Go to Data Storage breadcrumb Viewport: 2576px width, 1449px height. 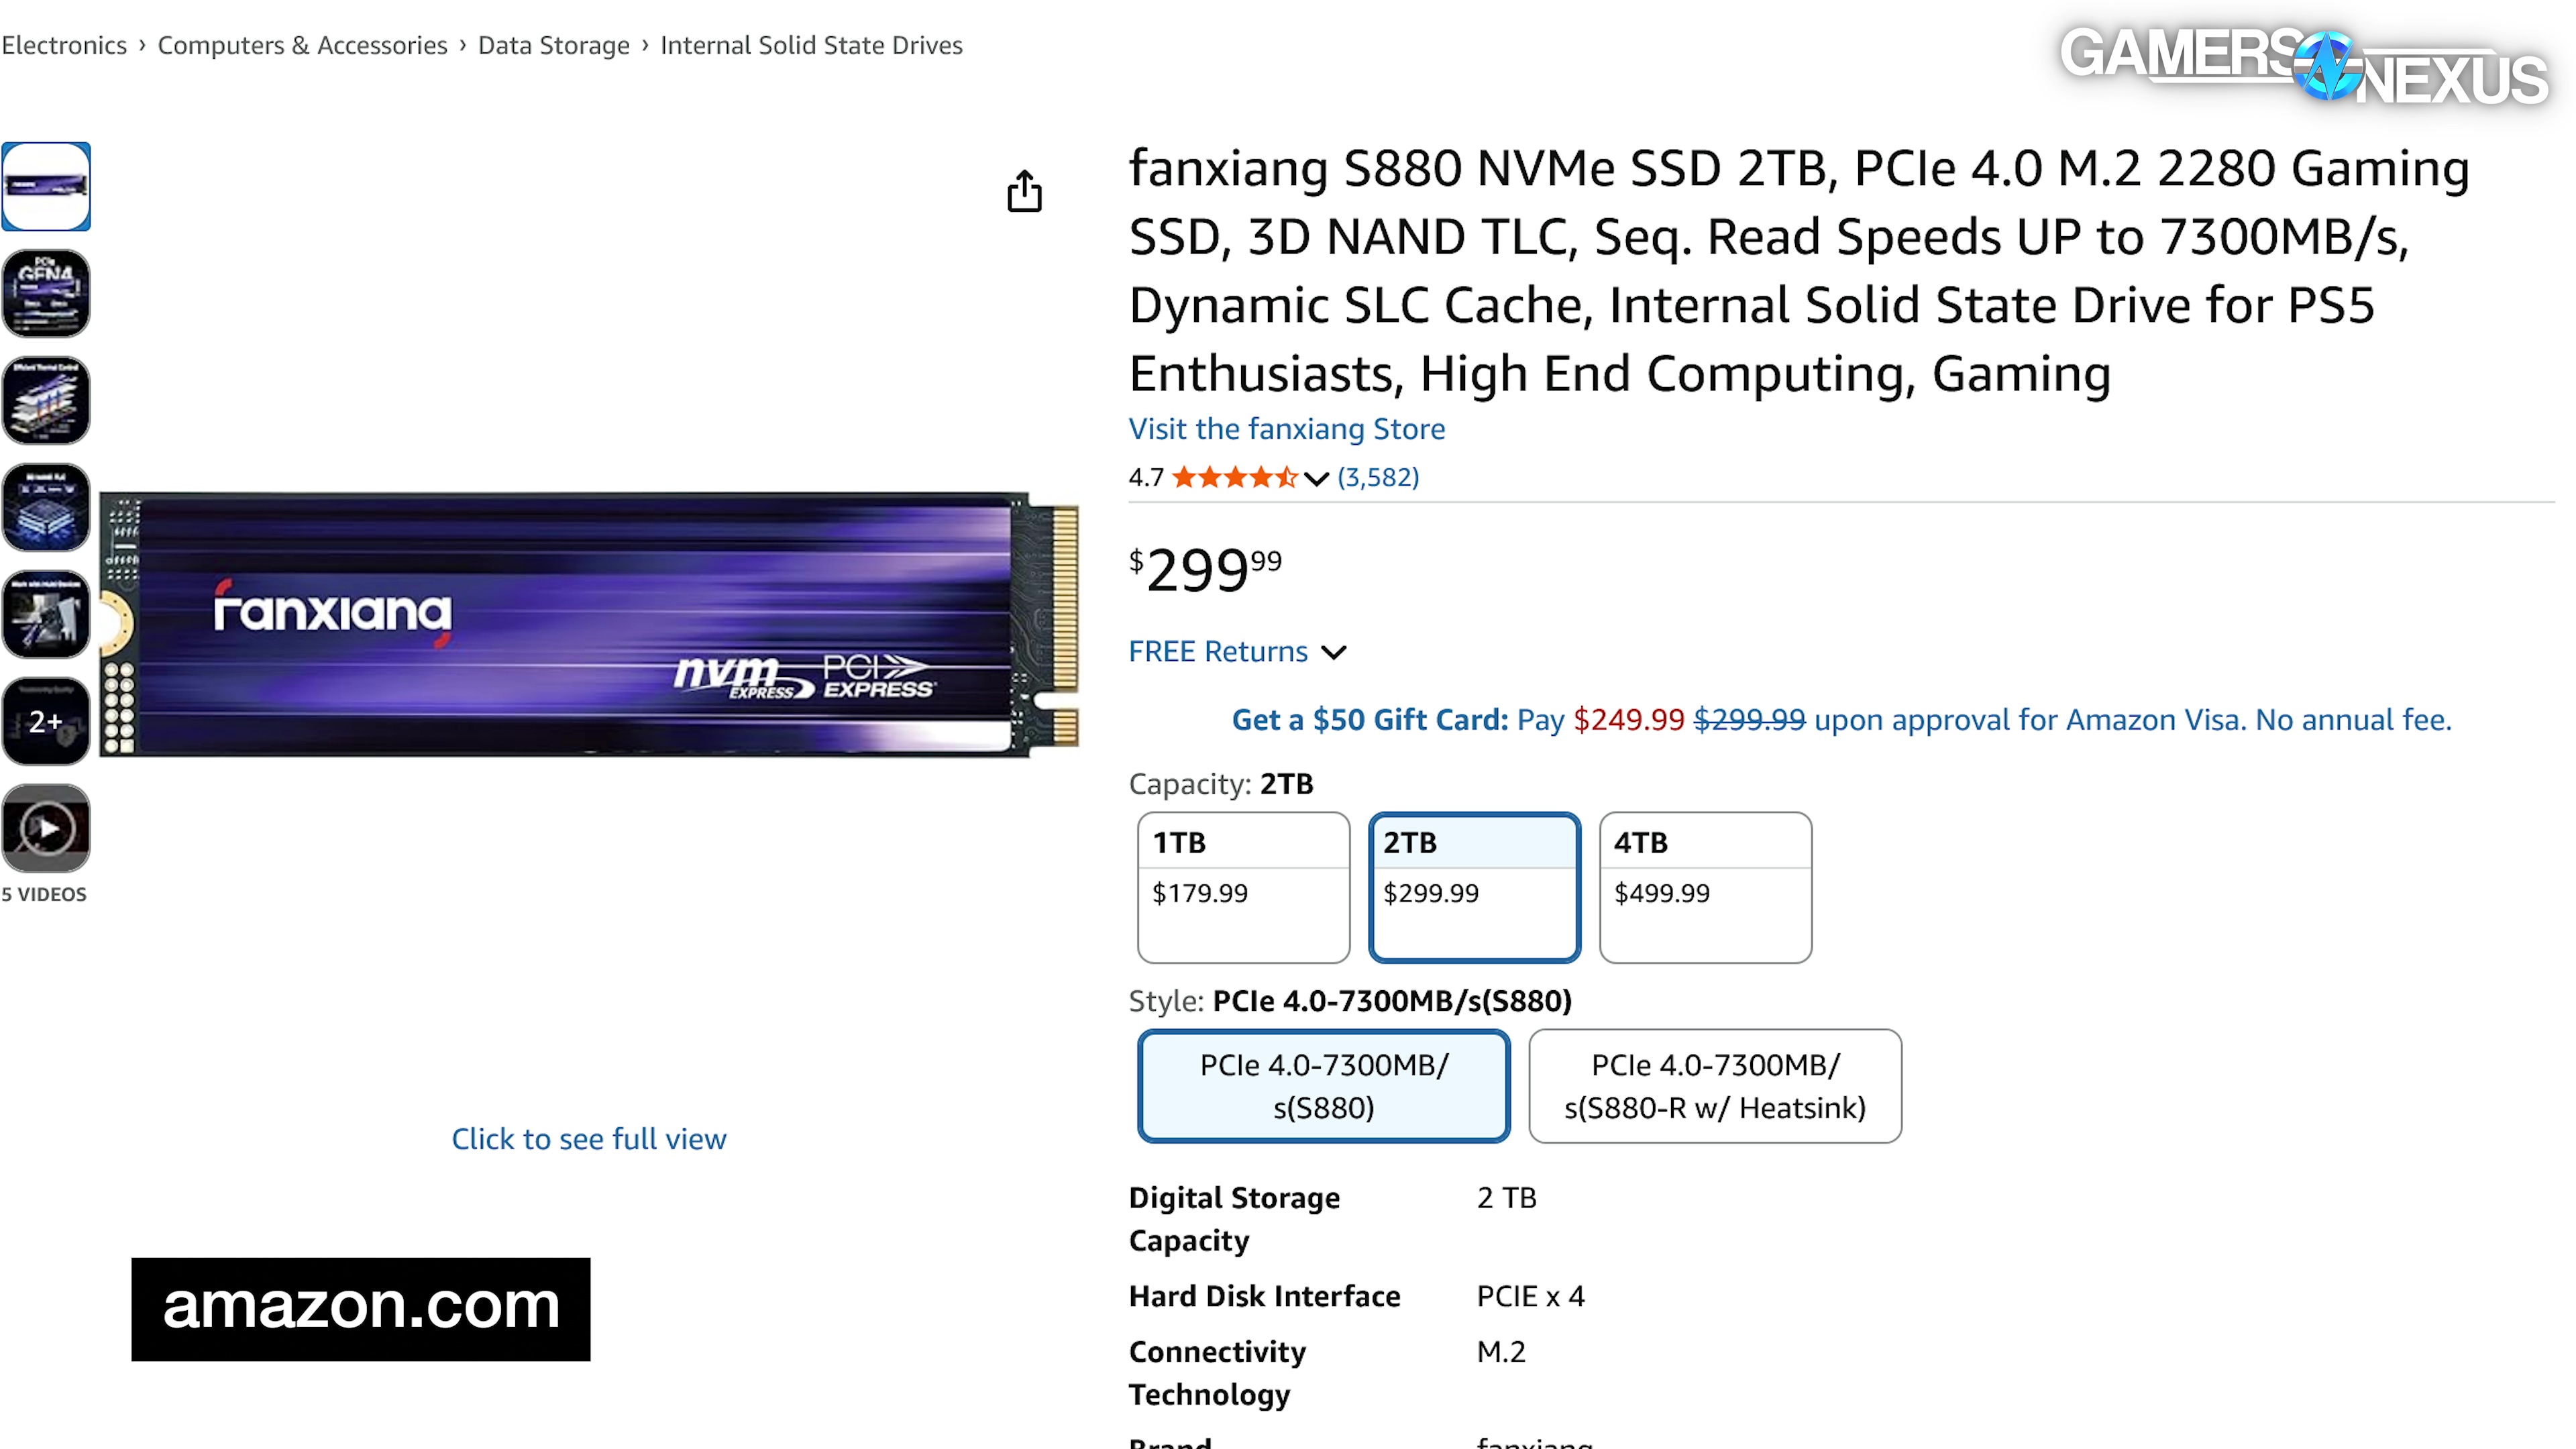553,45
